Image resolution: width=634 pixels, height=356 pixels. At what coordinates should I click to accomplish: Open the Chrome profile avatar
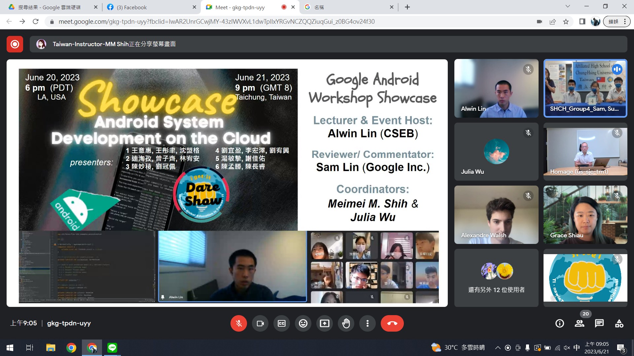point(595,22)
